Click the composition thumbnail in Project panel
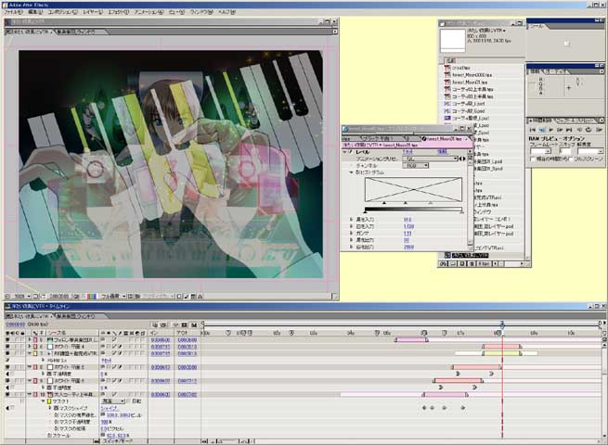Image resolution: width=608 pixels, height=445 pixels. coord(452,41)
